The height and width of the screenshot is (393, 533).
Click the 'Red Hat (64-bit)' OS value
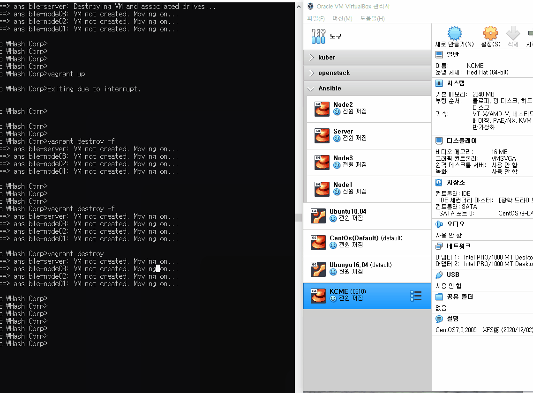488,72
